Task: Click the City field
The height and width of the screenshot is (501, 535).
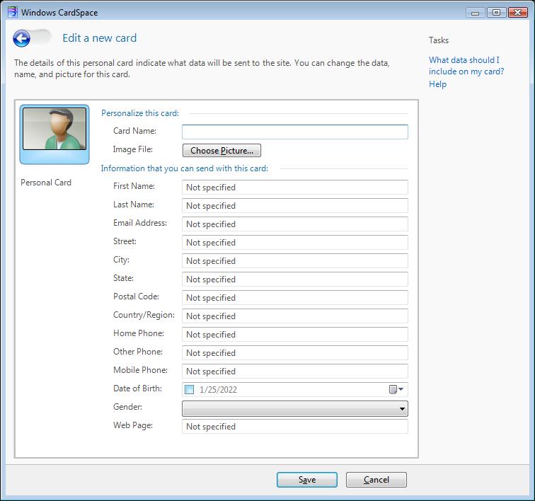Action: pos(295,261)
